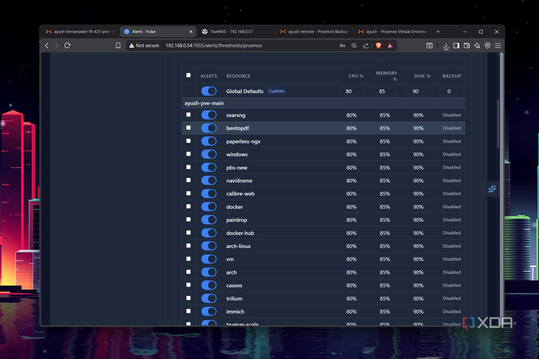The width and height of the screenshot is (539, 359).
Task: Open the browser hamburger menu
Action: coord(498,46)
